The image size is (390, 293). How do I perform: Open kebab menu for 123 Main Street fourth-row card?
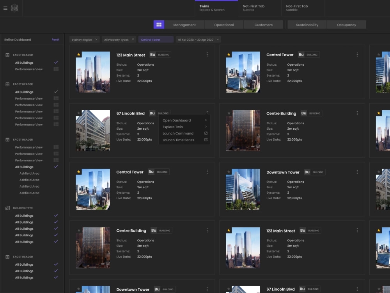(357, 230)
